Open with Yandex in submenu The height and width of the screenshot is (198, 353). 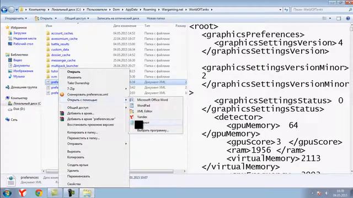(142, 117)
